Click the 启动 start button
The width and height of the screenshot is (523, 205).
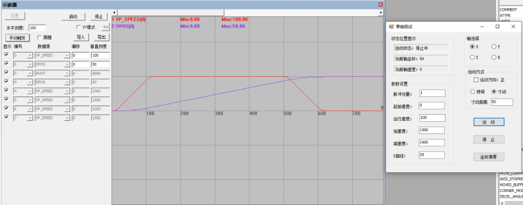(74, 16)
